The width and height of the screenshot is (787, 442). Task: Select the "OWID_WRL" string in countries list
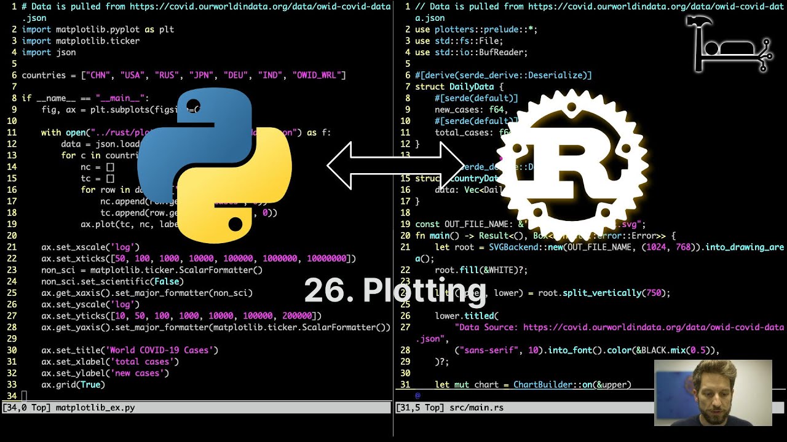click(317, 76)
